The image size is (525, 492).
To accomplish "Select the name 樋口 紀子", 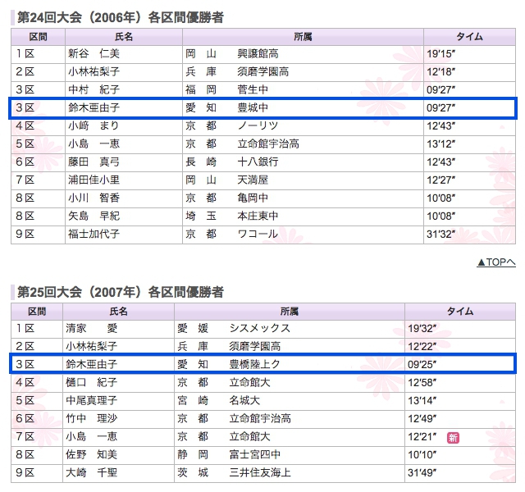I will click(91, 383).
